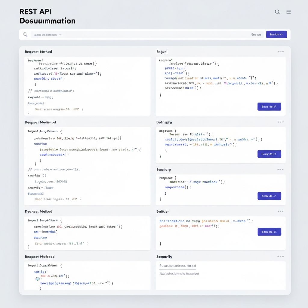The width and height of the screenshot is (308, 308).
Task: Click the copy button in the Engval panel
Action: [x=269, y=106]
